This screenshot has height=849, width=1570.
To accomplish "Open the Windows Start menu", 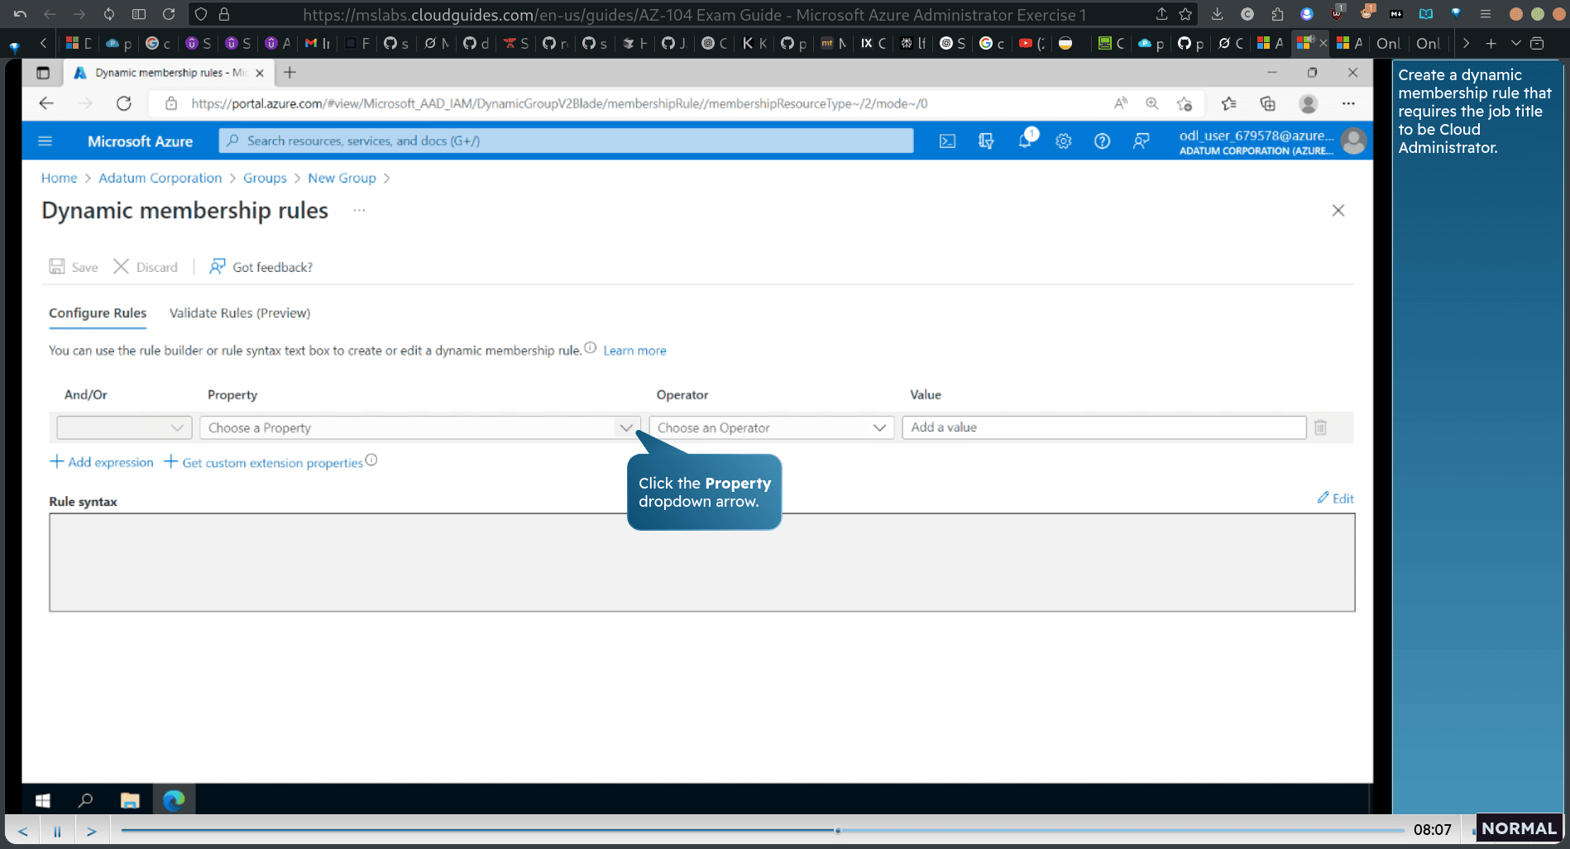I will click(43, 800).
